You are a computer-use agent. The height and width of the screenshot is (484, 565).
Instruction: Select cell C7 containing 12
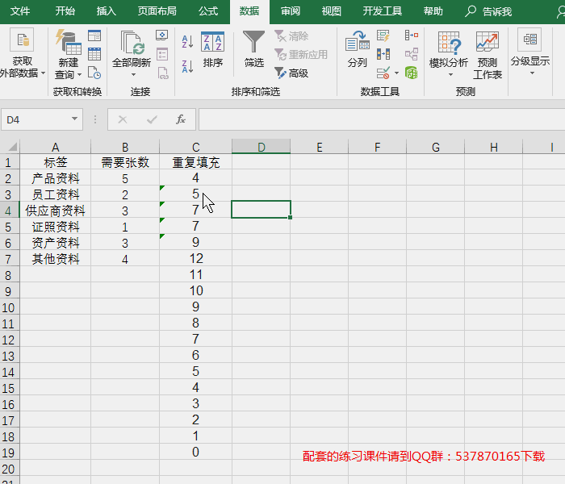[195, 259]
